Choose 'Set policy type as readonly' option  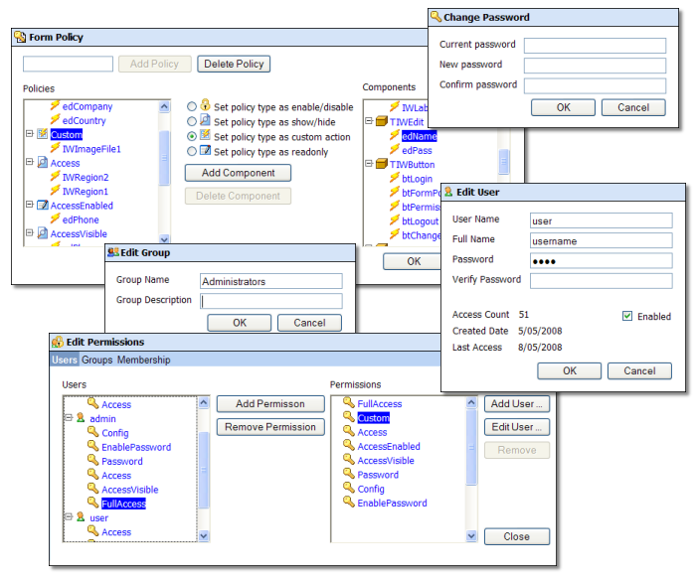pyautogui.click(x=192, y=151)
